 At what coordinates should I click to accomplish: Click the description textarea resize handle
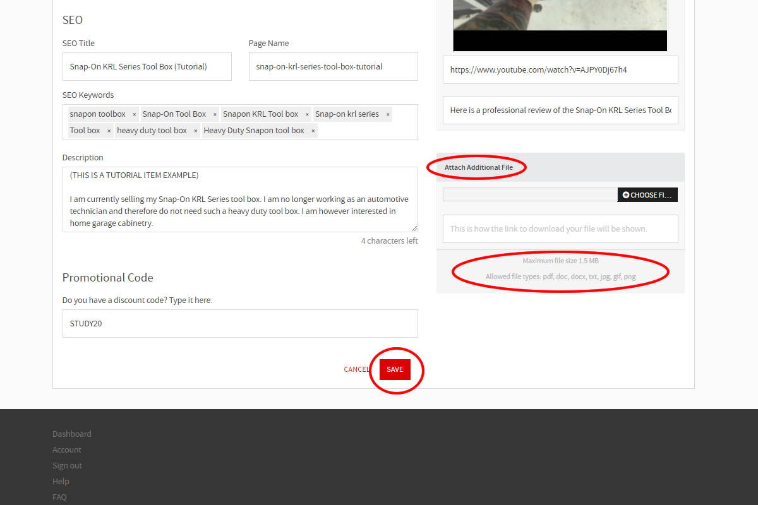[414, 229]
